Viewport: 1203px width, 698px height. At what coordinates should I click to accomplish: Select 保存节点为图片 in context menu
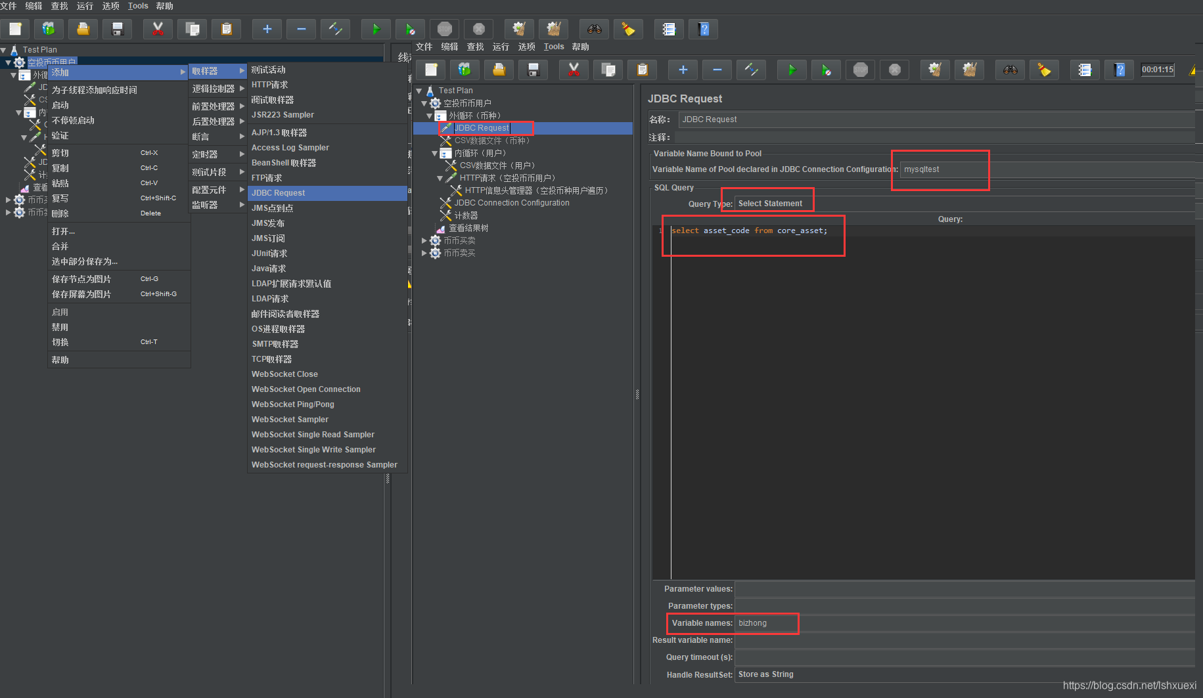pyautogui.click(x=118, y=279)
